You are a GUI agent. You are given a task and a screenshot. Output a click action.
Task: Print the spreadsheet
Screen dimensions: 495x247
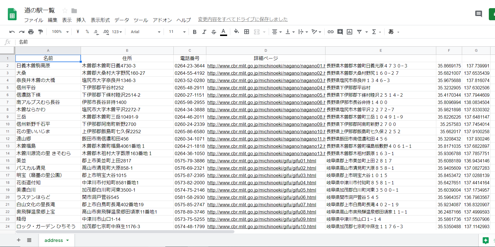coord(31,32)
